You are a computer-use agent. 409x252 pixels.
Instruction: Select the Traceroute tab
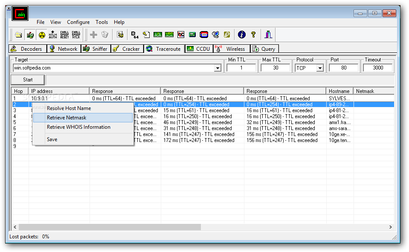point(164,49)
